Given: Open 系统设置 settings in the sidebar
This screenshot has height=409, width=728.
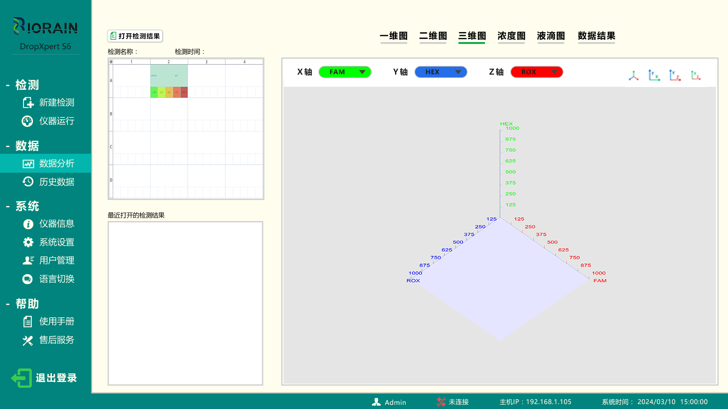Looking at the screenshot, I should (x=27, y=242).
